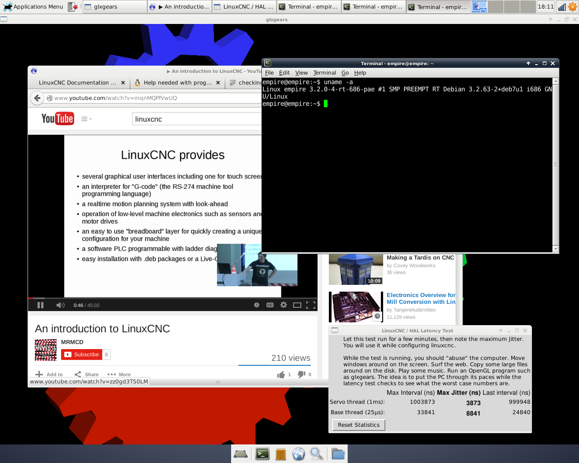Click the Subscribe button for MRMCD
The height and width of the screenshot is (463, 579).
(x=82, y=354)
